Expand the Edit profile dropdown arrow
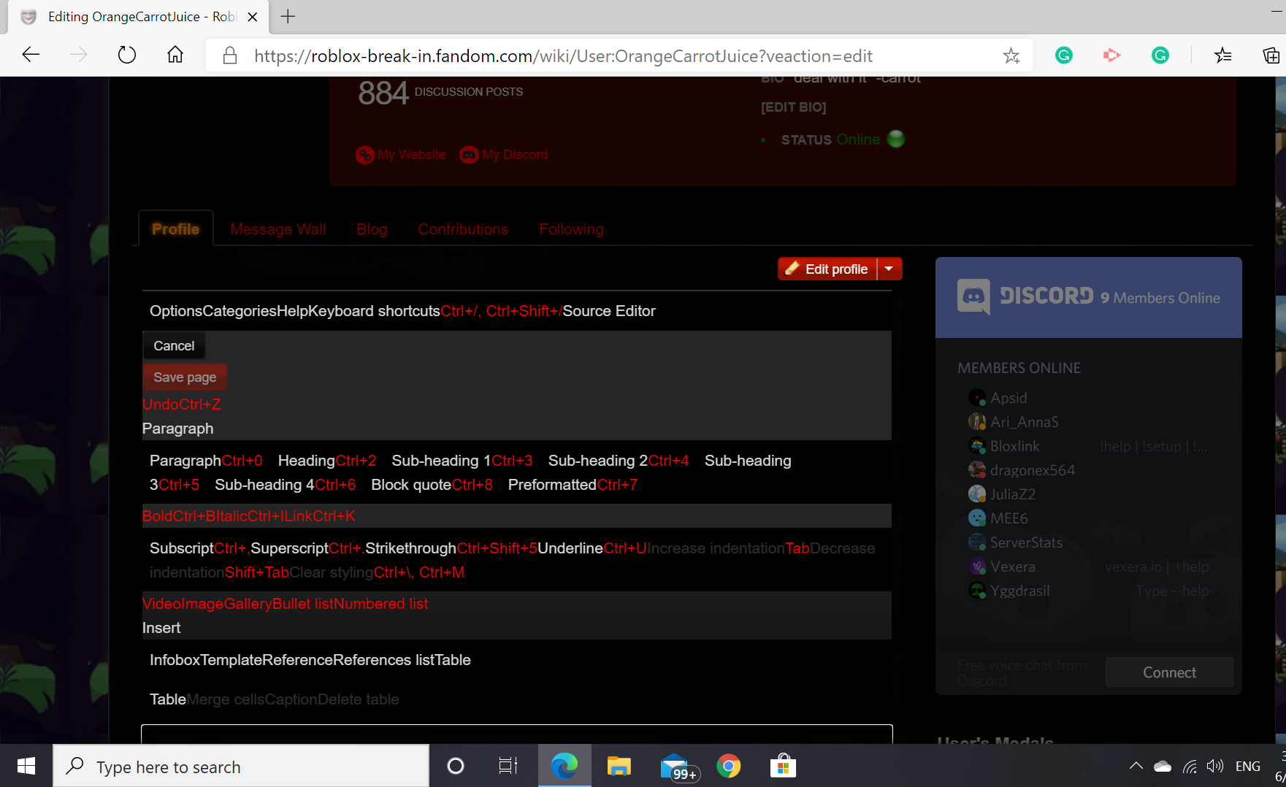Viewport: 1286px width, 787px height. point(889,269)
